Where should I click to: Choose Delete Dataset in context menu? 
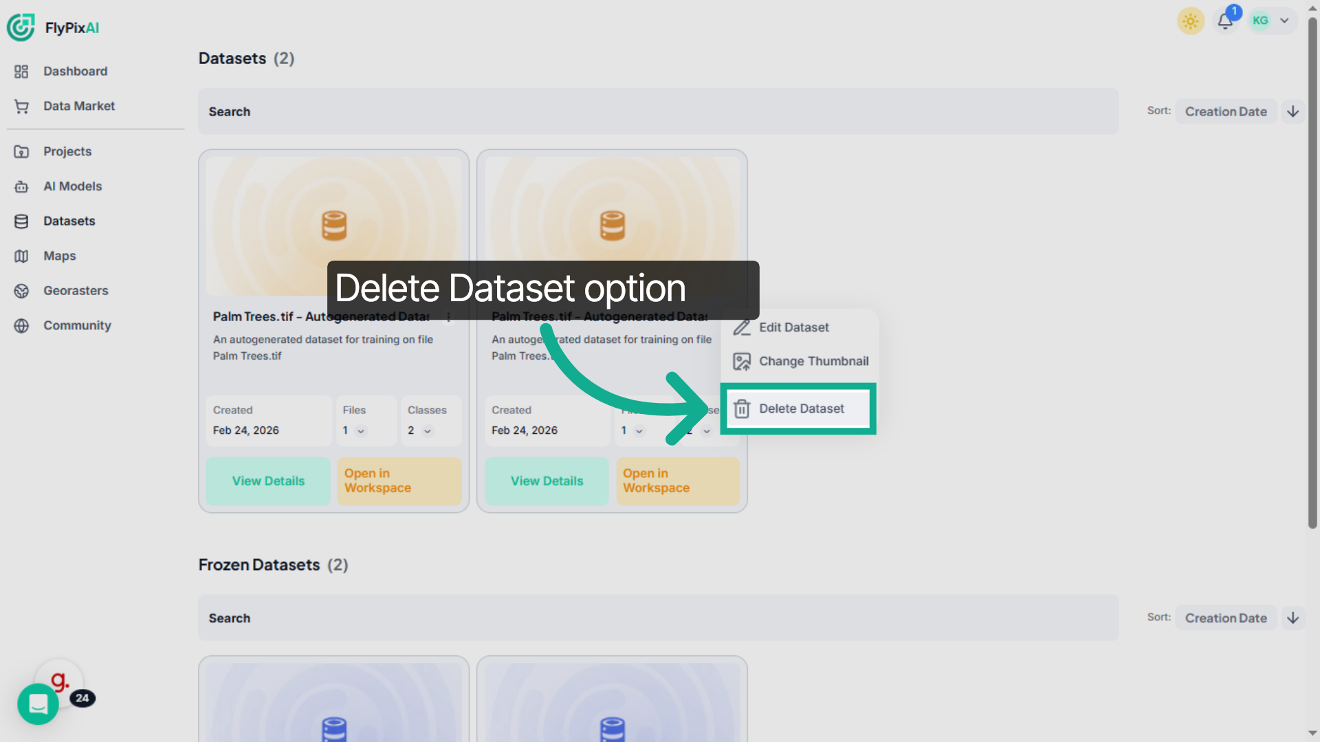798,409
